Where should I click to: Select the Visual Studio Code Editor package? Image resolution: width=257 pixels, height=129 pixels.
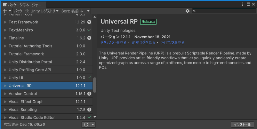47,117
